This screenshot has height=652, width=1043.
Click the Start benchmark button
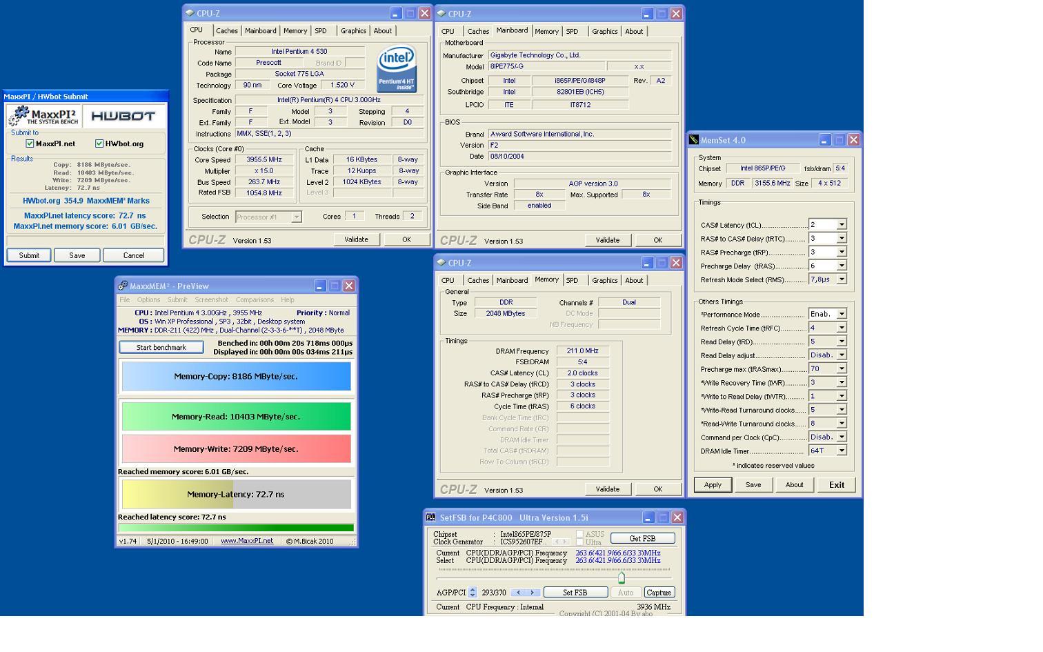tap(161, 347)
